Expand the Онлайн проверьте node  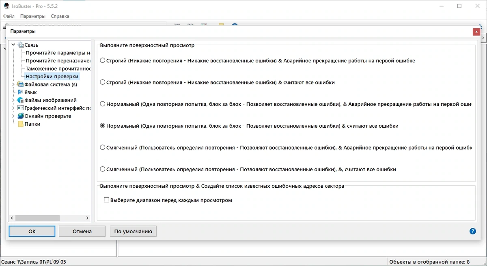tap(13, 116)
